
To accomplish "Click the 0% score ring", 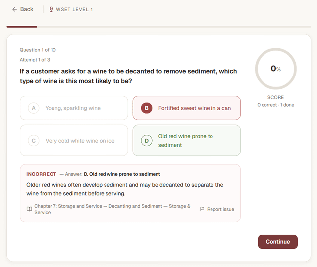I will click(275, 69).
